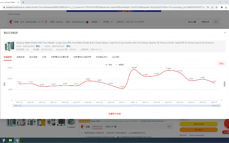Click the 查看更多数据 view more data link
The width and height of the screenshot is (229, 143).
(114, 114)
